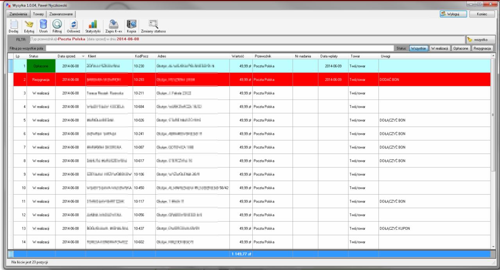Viewport: 500px width, 270px height.
Task: Switch to the Towary tab
Action: [x=38, y=14]
